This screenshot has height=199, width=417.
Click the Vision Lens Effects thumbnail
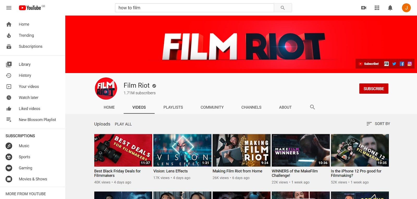(x=182, y=150)
